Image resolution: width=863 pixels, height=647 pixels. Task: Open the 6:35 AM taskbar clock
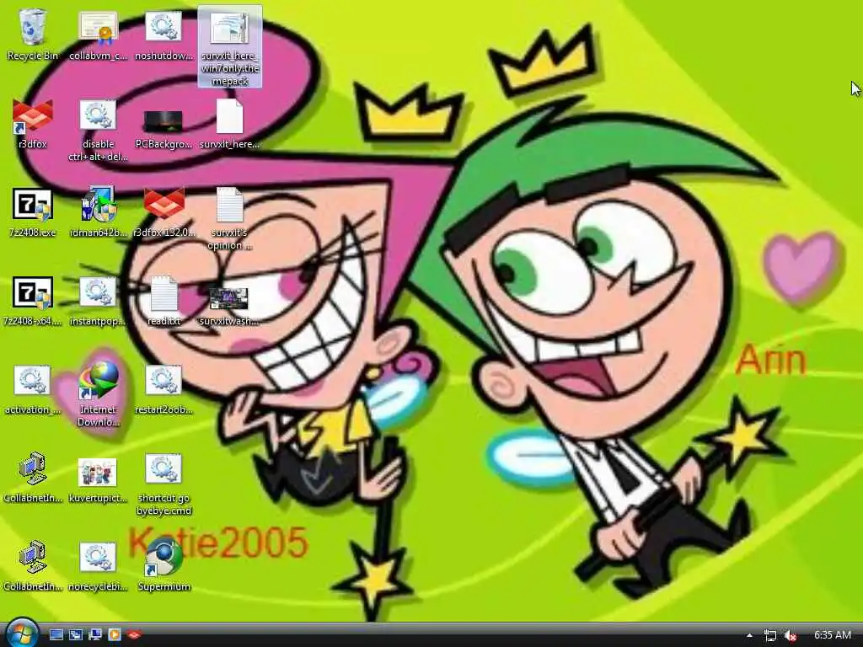[832, 635]
